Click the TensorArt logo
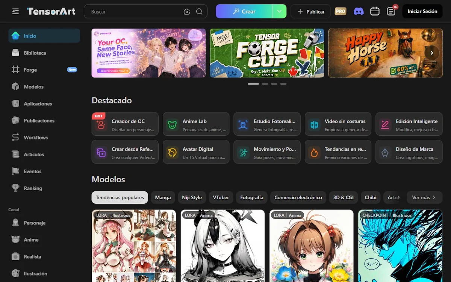This screenshot has height=282, width=451. coord(51,12)
